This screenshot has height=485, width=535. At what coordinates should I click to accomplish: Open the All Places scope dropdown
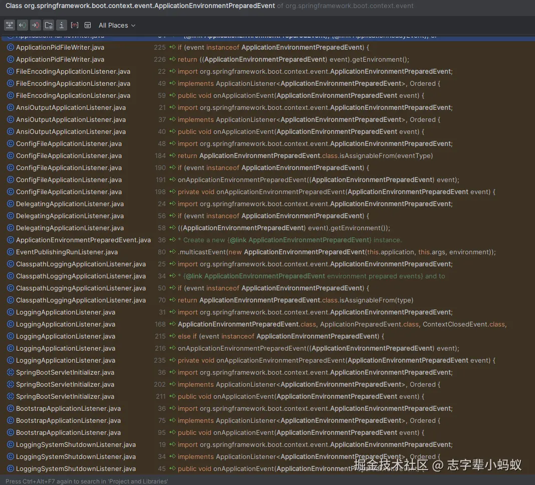(117, 25)
